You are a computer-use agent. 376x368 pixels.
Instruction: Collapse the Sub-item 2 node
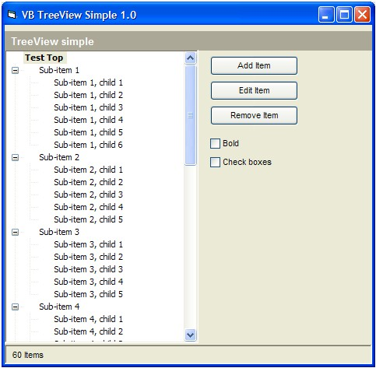pos(16,157)
